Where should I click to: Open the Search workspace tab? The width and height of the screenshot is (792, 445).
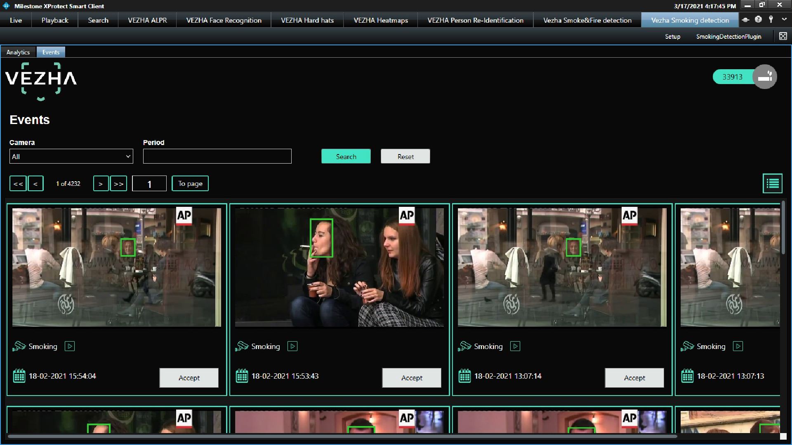tap(98, 20)
